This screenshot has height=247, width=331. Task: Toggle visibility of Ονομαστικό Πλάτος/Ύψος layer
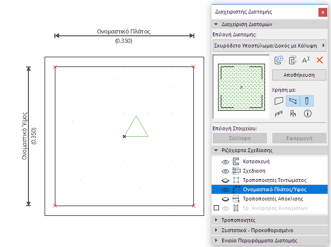coord(225,190)
